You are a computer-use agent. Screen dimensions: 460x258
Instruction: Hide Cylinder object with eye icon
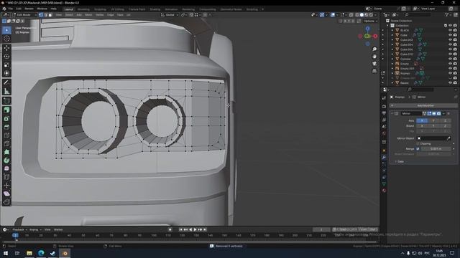tap(450, 59)
